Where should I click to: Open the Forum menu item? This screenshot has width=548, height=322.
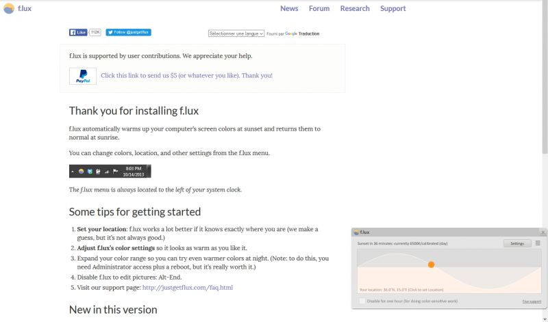pyautogui.click(x=319, y=8)
